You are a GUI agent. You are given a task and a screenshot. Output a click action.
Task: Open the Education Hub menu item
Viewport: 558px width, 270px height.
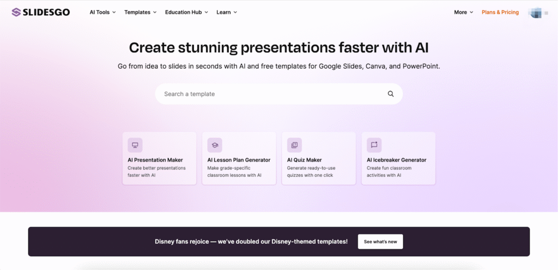click(186, 12)
